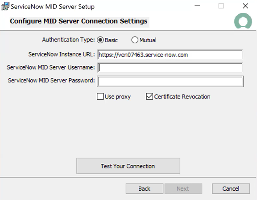Click Test Your Connection button
The width and height of the screenshot is (257, 200).
point(128,166)
